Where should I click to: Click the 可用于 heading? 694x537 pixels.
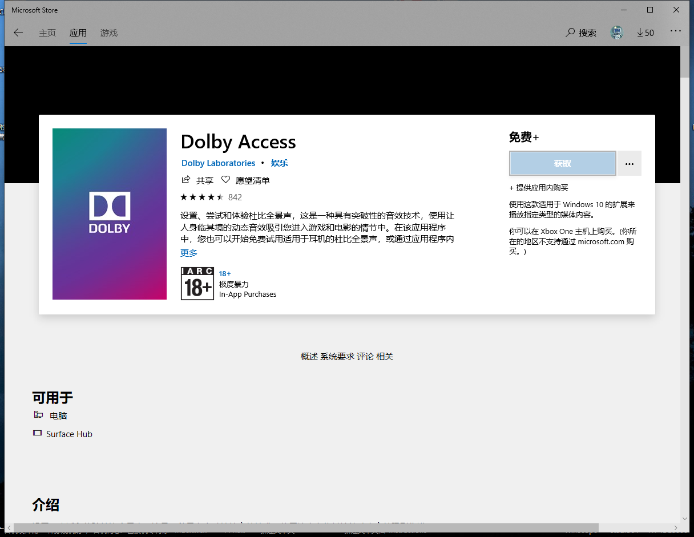point(53,398)
